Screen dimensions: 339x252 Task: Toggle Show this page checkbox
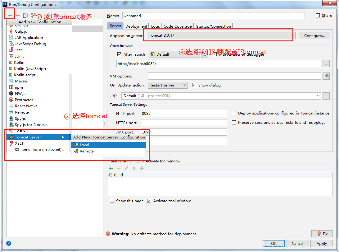(x=112, y=201)
